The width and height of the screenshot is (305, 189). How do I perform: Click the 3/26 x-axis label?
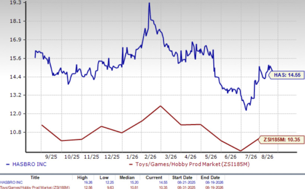click(x=171, y=157)
